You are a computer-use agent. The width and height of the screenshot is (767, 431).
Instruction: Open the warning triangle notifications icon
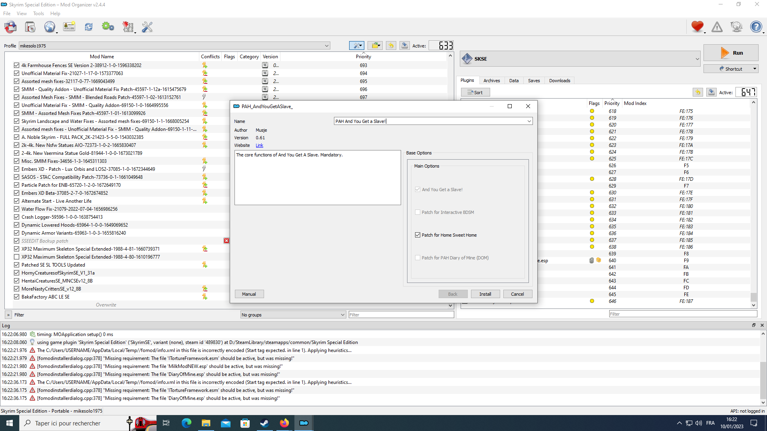point(717,27)
